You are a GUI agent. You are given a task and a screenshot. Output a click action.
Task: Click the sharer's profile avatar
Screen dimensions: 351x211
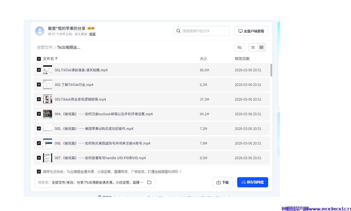click(40, 31)
